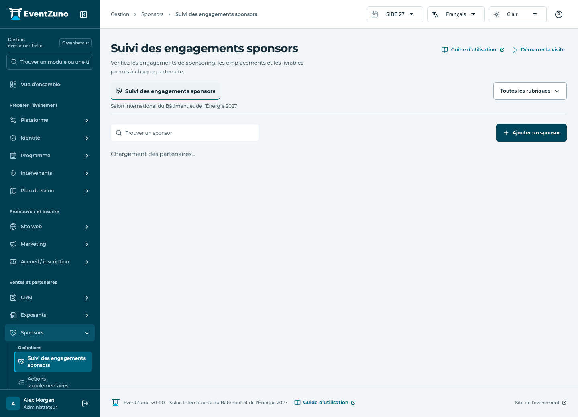Viewport: 578px width, 417px height.
Task: Open the SIBE 27 event selector
Action: pos(395,14)
